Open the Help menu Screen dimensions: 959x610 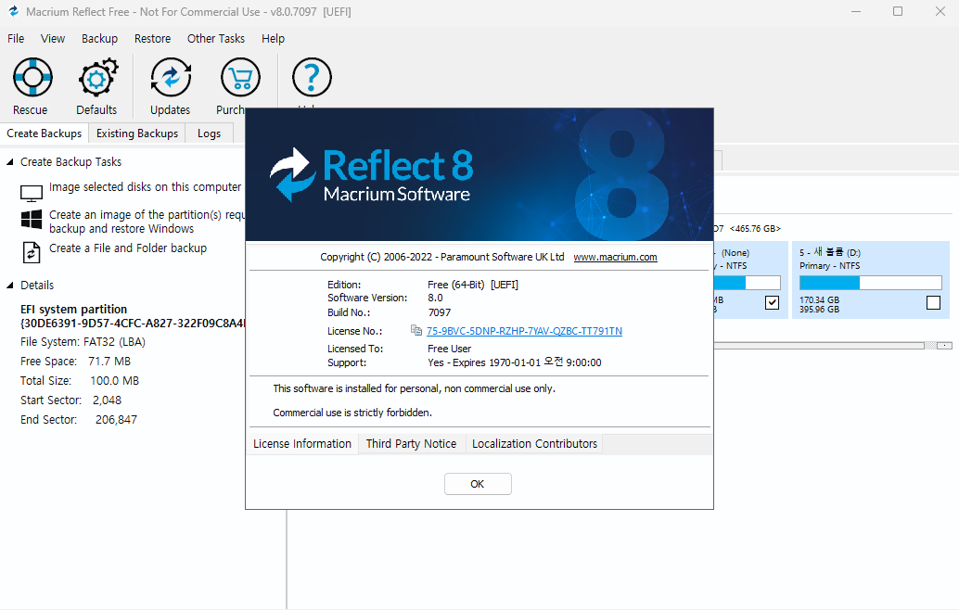point(273,39)
